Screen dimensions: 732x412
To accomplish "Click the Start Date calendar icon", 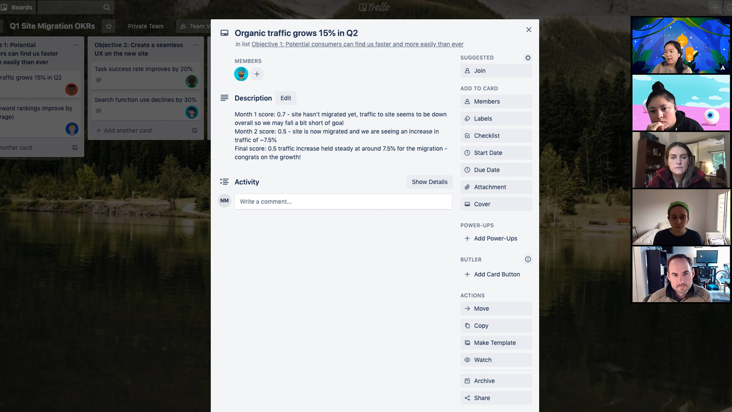I will click(x=467, y=153).
